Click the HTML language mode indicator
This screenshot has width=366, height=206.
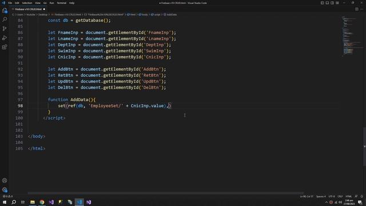[x=348, y=196]
